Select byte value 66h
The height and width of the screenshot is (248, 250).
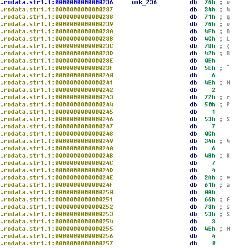[x=210, y=200]
